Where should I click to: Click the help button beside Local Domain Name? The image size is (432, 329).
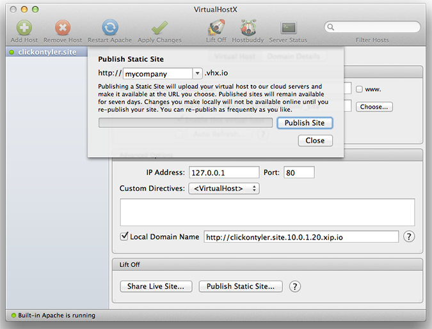pyautogui.click(x=409, y=236)
